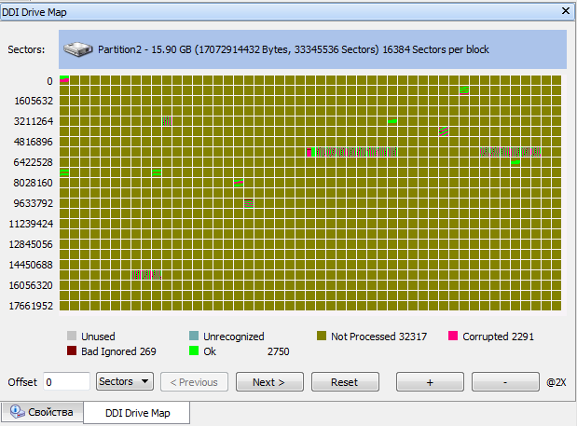Click the row label 16056320
The image size is (577, 426).
coord(31,285)
